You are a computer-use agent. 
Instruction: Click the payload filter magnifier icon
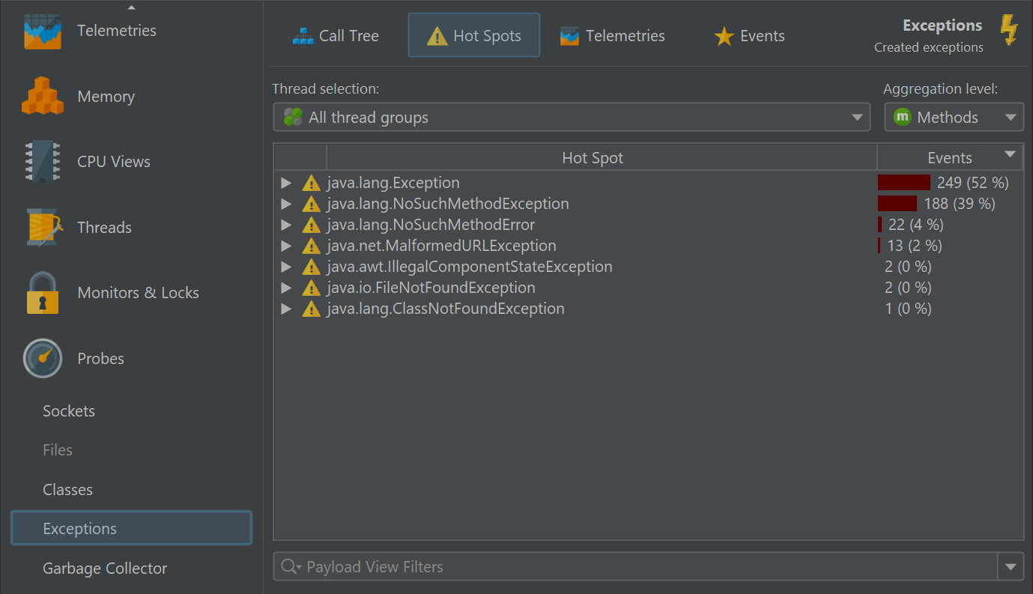click(x=290, y=567)
